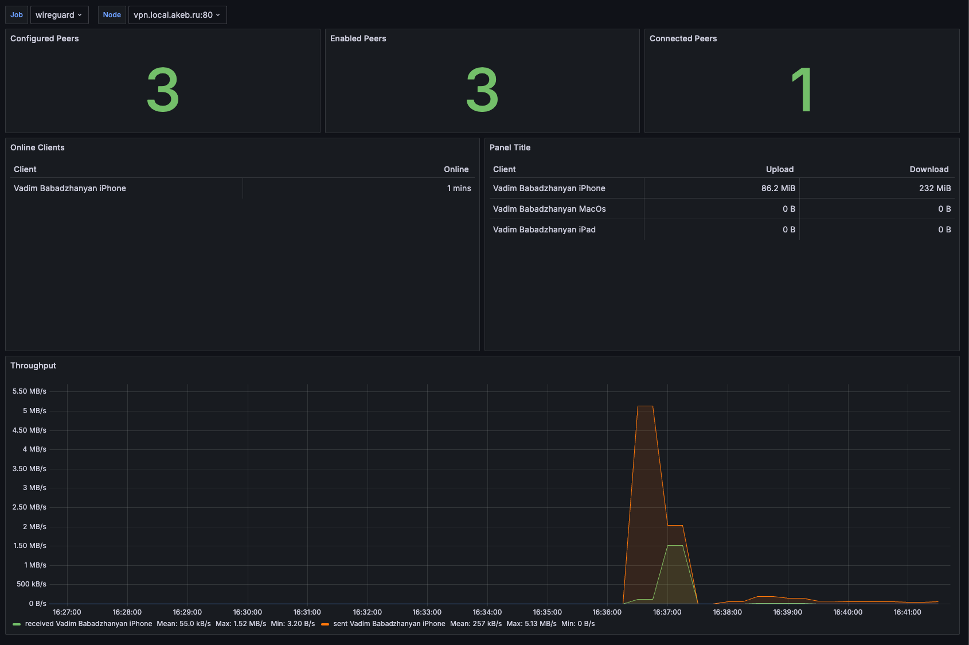Click the Node variable label
Image resolution: width=969 pixels, height=645 pixels.
point(112,15)
